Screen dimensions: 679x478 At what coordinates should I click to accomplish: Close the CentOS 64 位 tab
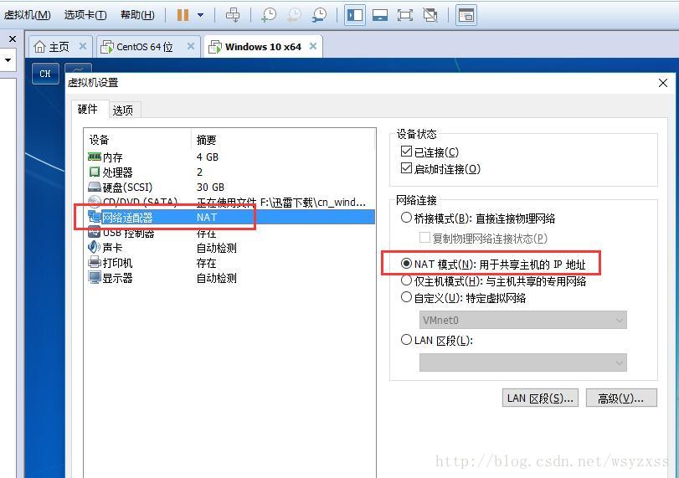coord(191,46)
